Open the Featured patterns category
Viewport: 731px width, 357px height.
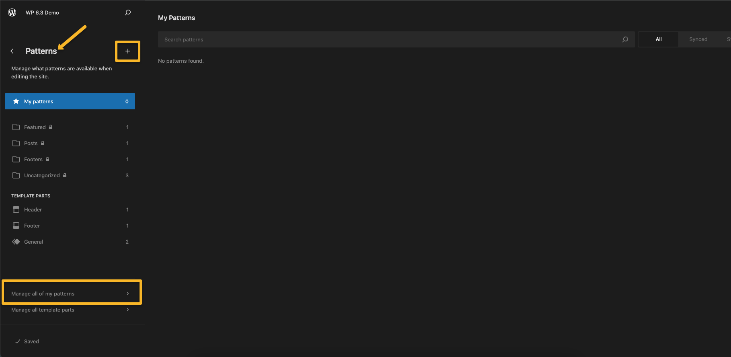[70, 127]
